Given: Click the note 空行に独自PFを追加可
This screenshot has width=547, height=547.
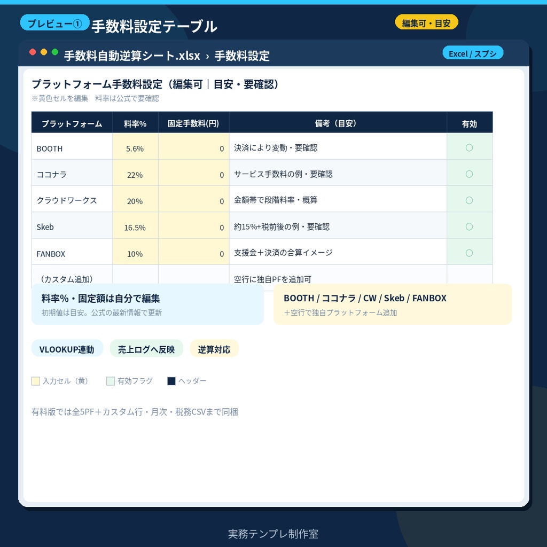Looking at the screenshot, I should [x=272, y=279].
